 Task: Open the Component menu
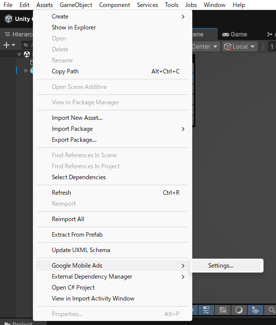[x=115, y=5]
